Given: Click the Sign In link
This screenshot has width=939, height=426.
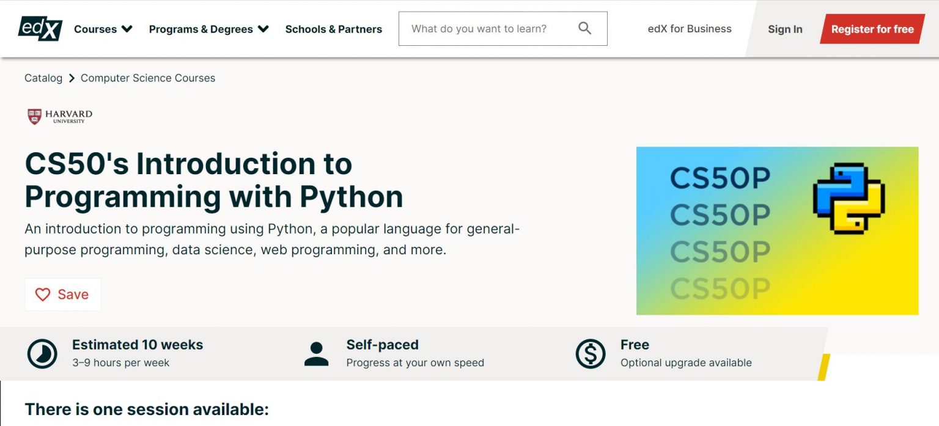Looking at the screenshot, I should (784, 28).
